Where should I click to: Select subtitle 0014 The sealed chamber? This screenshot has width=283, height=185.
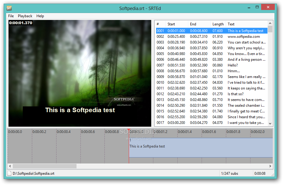point(212,105)
